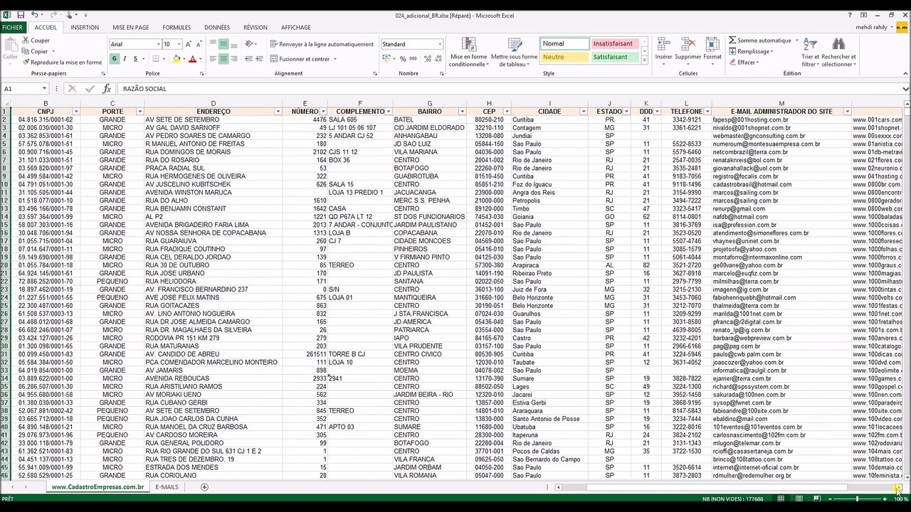Viewport: 911px width, 512px height.
Task: Open the font size 10 dropdown
Action: tap(179, 44)
